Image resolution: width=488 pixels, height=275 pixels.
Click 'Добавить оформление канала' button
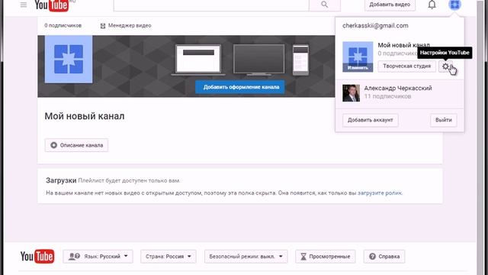tap(240, 87)
